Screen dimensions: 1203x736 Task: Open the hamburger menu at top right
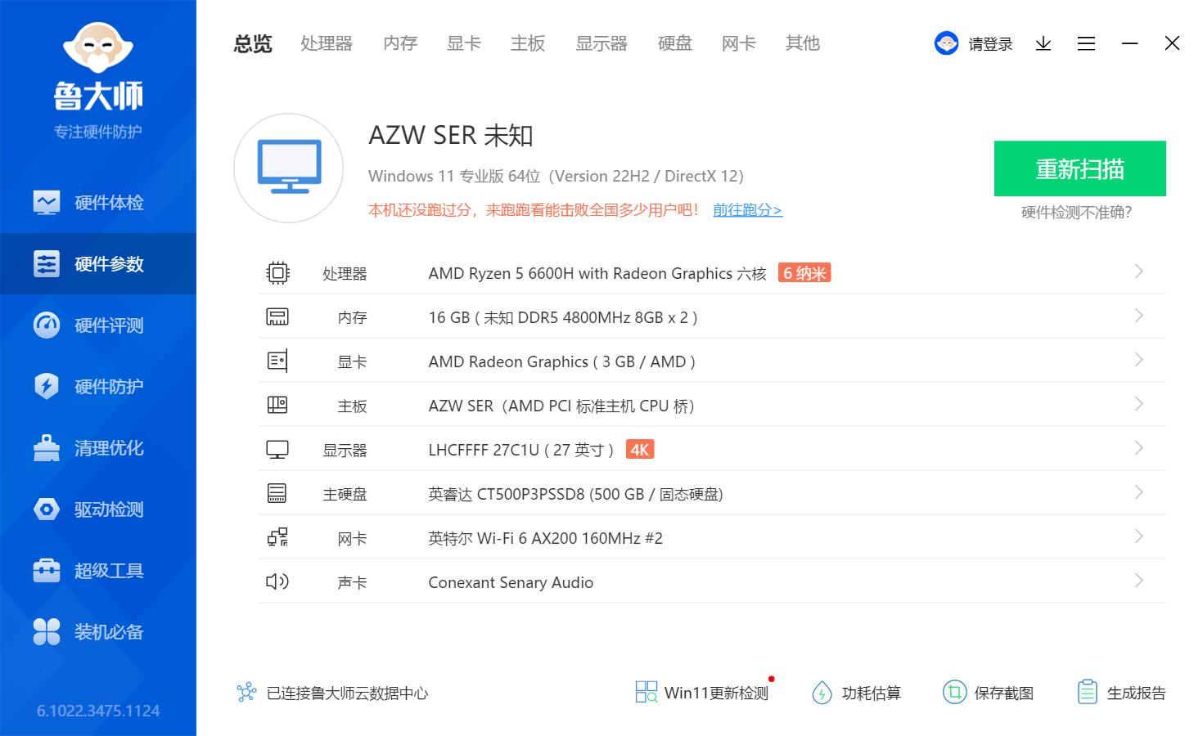[x=1086, y=43]
